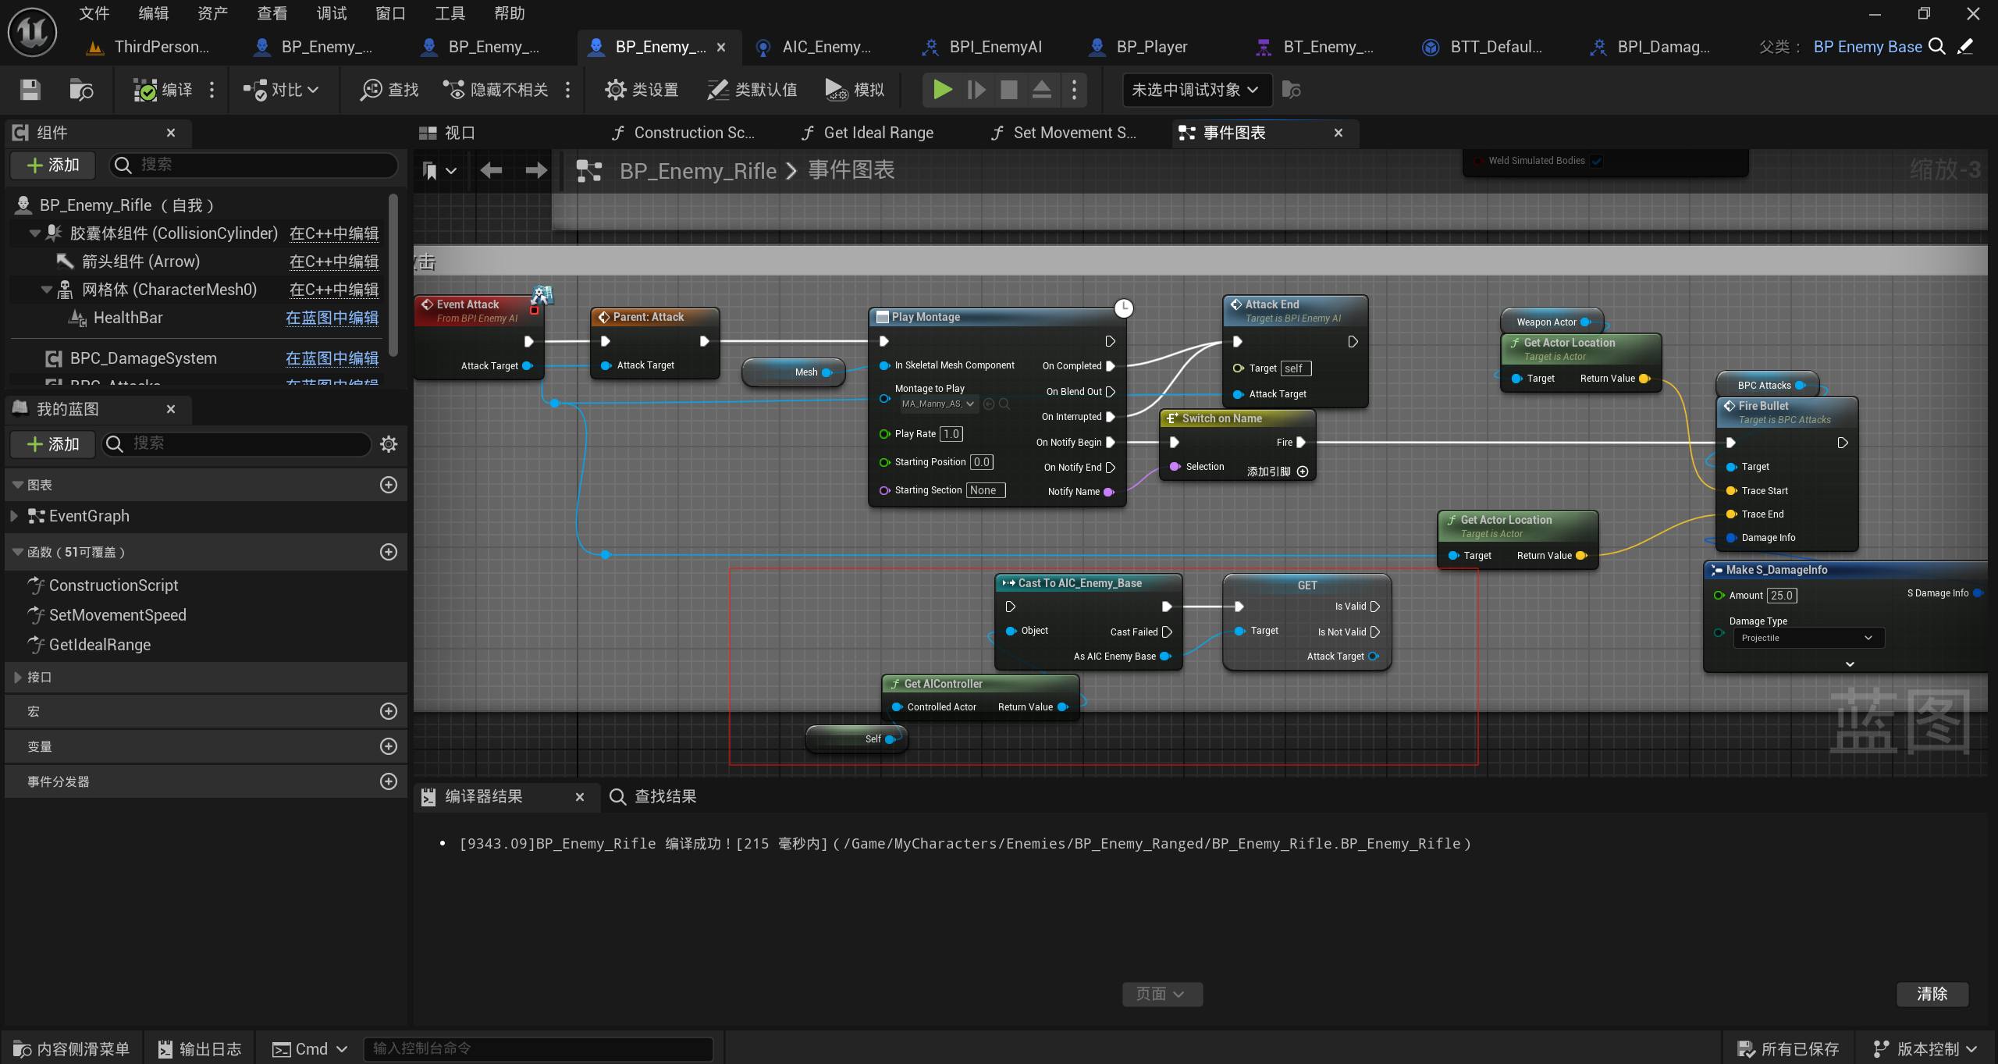Switch to the Get Ideal Range tab

877,133
